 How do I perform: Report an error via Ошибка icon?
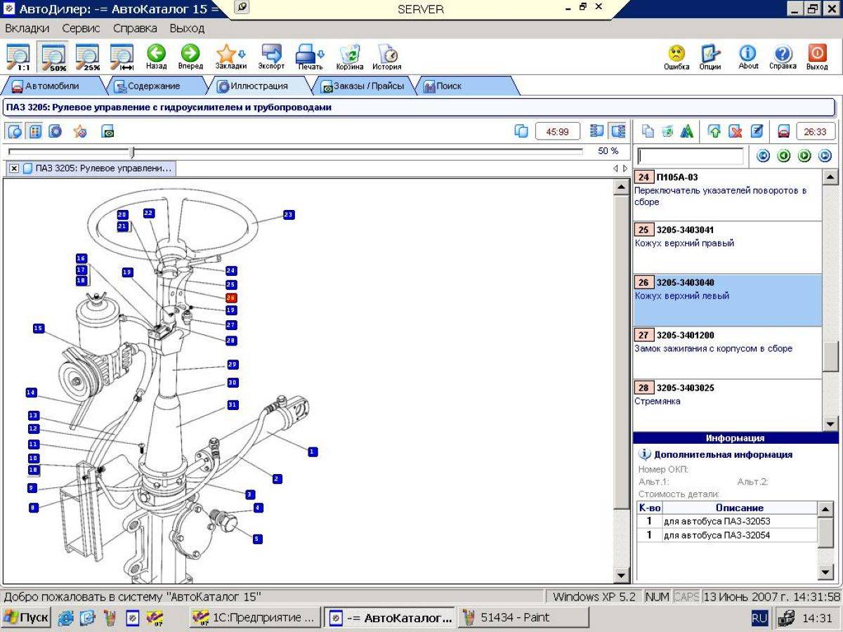676,57
